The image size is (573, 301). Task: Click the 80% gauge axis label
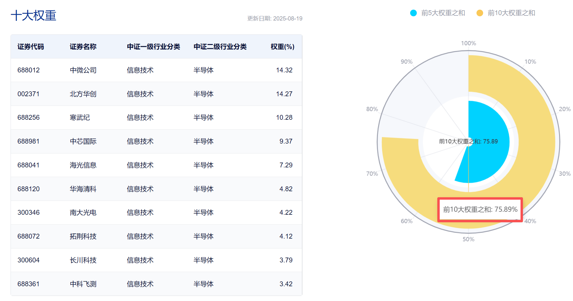point(372,109)
